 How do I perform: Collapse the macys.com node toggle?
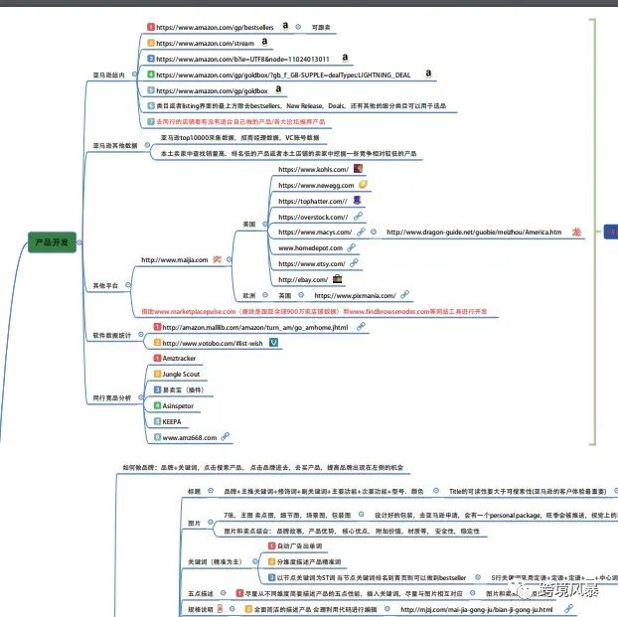click(374, 231)
